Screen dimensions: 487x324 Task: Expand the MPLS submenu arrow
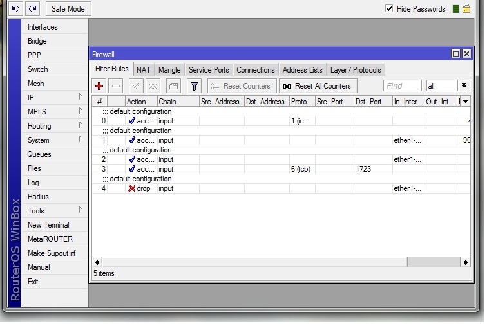tap(81, 111)
